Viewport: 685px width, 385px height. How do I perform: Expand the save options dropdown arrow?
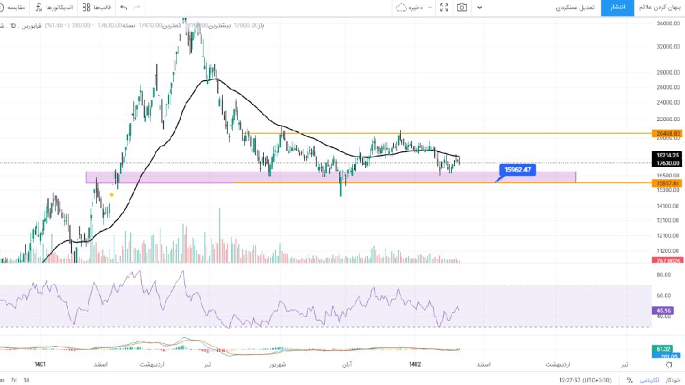click(430, 8)
